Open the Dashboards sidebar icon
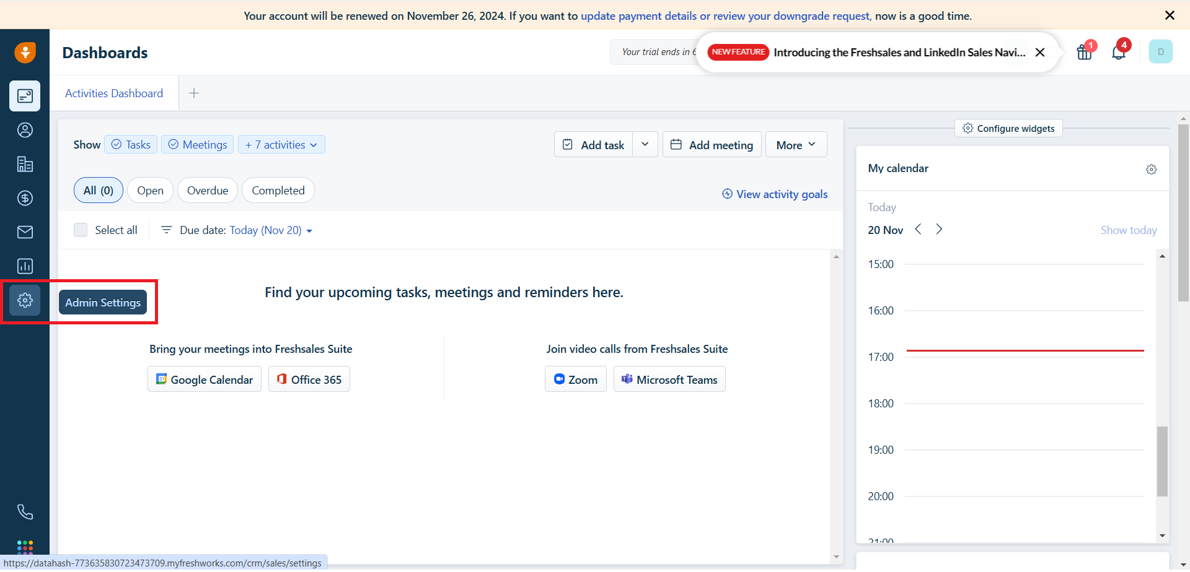 25,96
